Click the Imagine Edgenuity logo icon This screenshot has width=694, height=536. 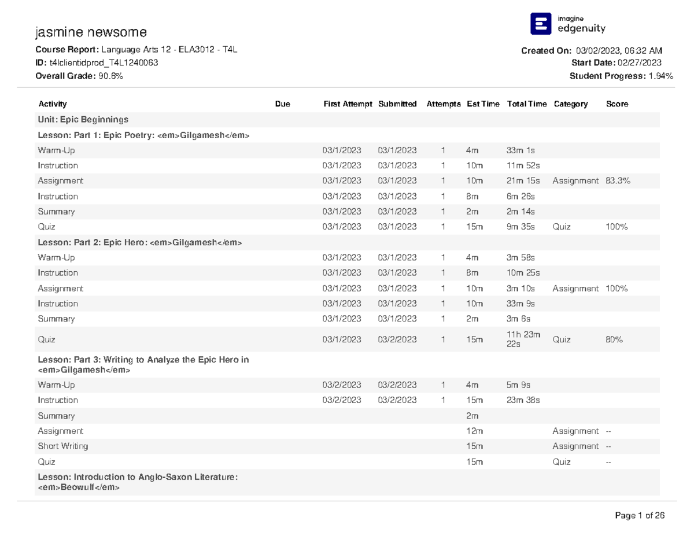542,24
